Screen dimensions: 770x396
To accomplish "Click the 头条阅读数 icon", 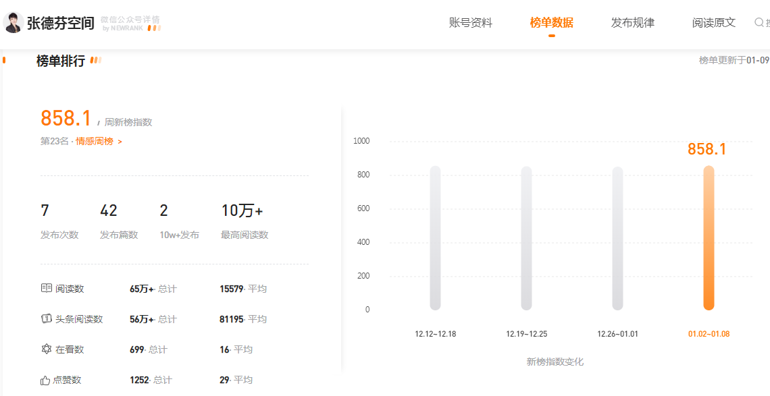I will (x=46, y=318).
